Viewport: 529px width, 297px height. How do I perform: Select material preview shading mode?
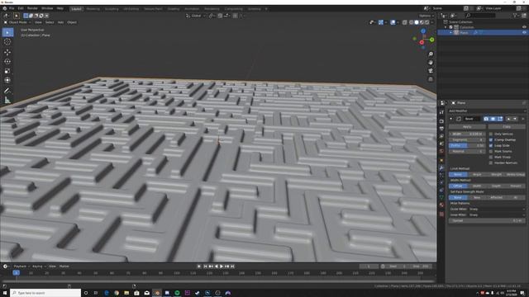(422, 22)
